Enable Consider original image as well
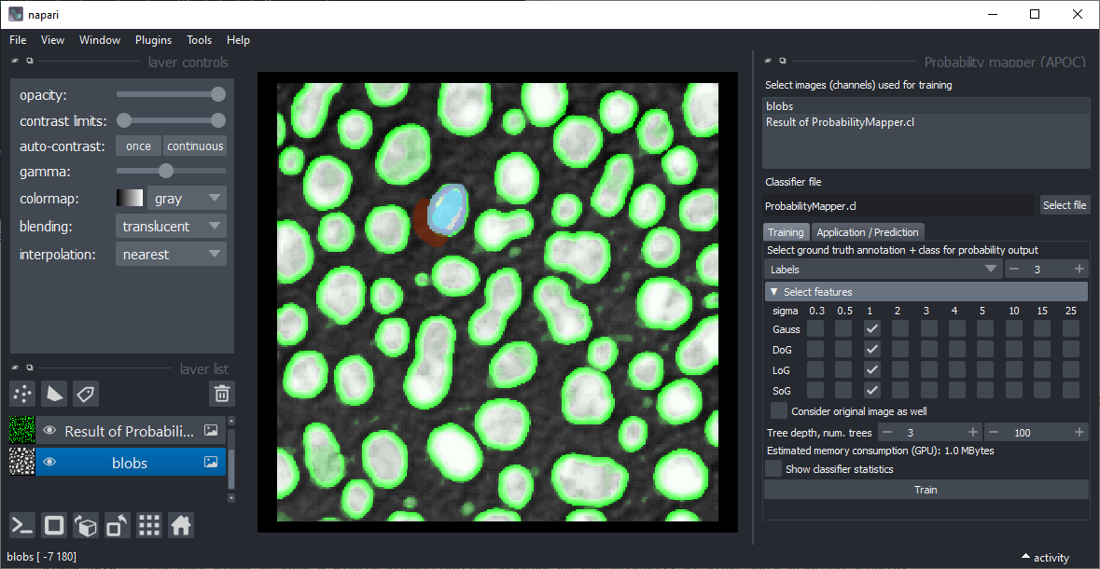The width and height of the screenshot is (1100, 569). tap(779, 410)
